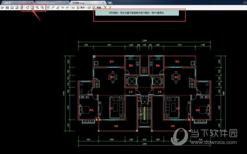Open the cloud icon at top right
Image resolution: width=247 pixels, height=154 pixels.
(x=245, y=2)
